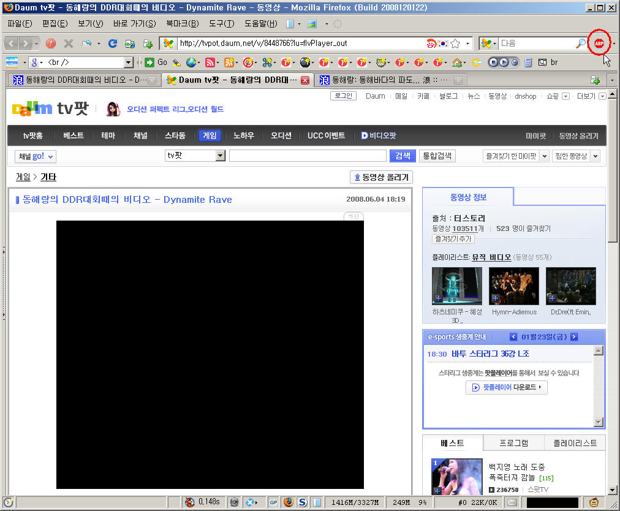Open the Hymn-Adiemus video thumbnail

[513, 286]
